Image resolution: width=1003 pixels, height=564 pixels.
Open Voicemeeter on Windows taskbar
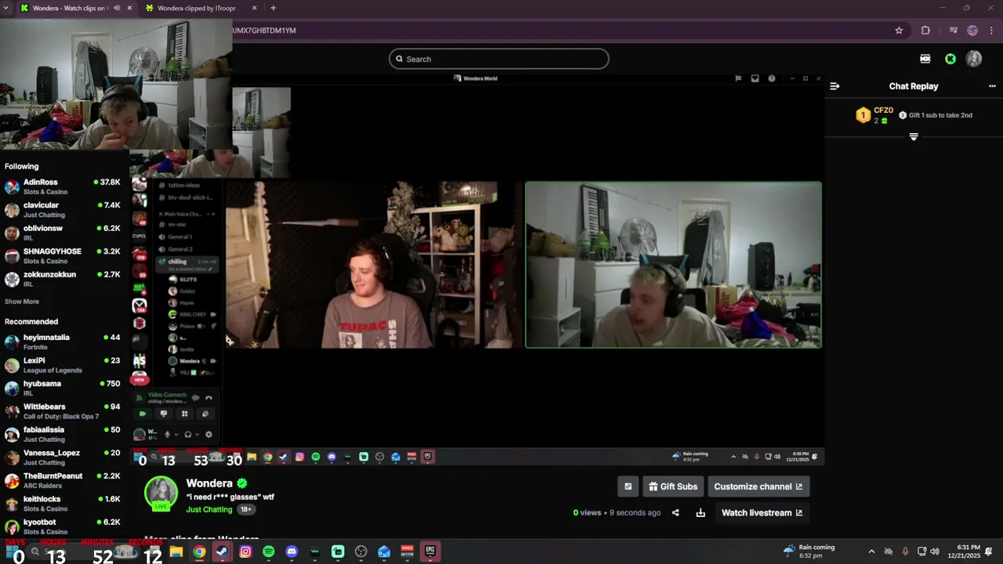point(407,551)
